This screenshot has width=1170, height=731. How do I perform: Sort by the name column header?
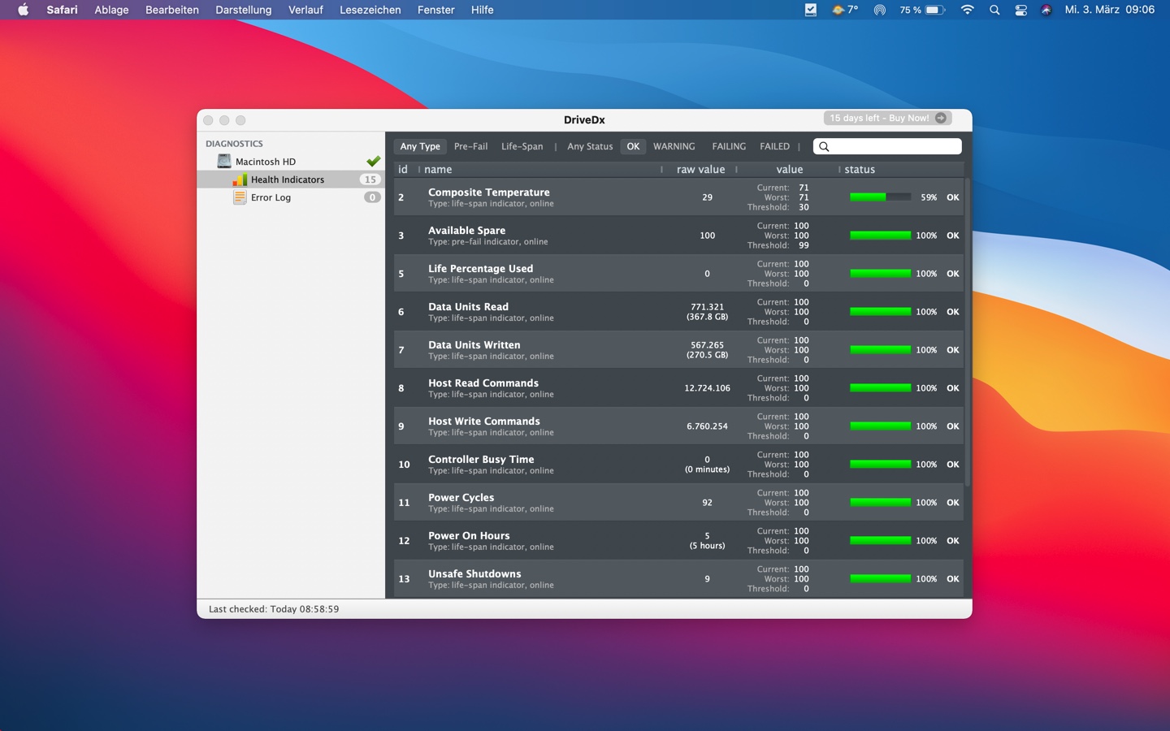[x=438, y=170]
